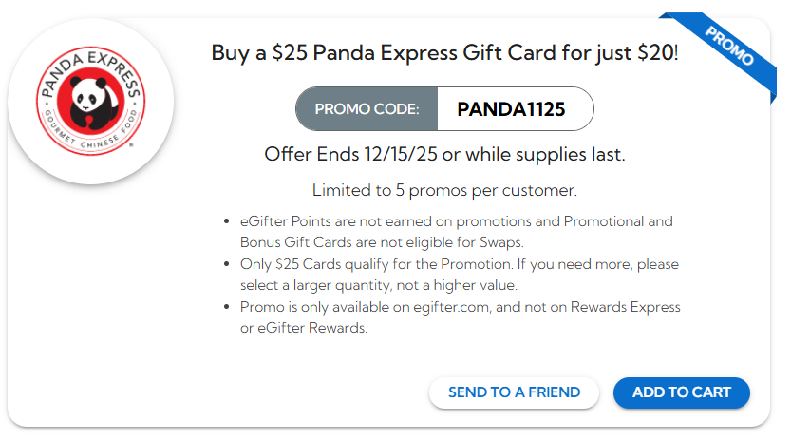The height and width of the screenshot is (440, 791).
Task: Select the PANDA1125 promo code text
Action: (511, 109)
